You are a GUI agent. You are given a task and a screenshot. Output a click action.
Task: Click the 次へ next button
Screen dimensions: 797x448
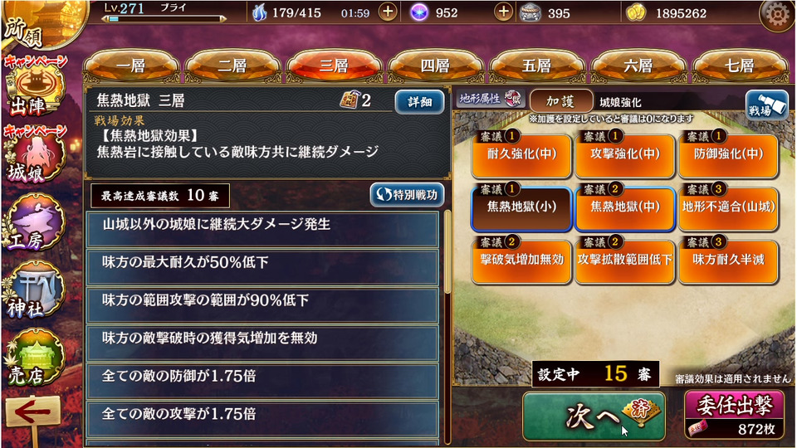click(594, 416)
